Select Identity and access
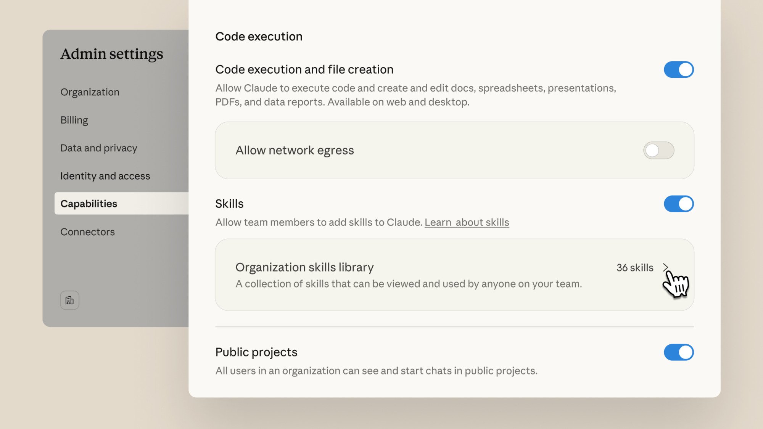This screenshot has height=429, width=763. pos(105,176)
